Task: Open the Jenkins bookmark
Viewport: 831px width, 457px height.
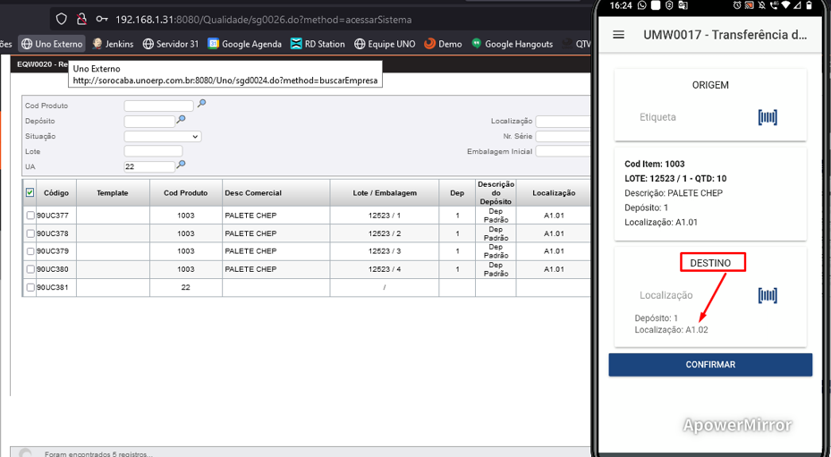Action: (x=113, y=44)
